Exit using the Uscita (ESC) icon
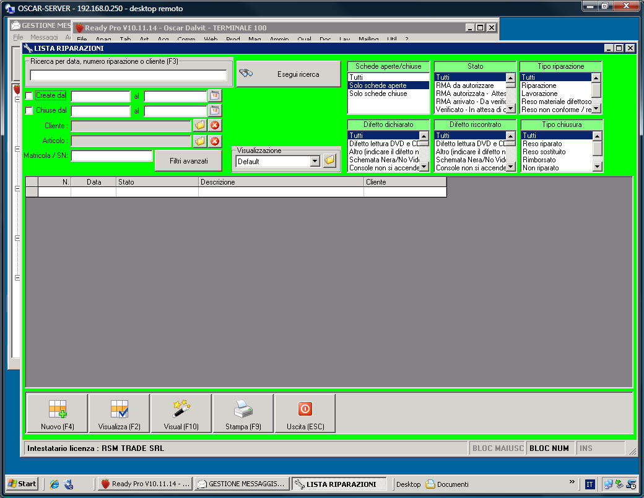This screenshot has height=498, width=644. point(305,413)
